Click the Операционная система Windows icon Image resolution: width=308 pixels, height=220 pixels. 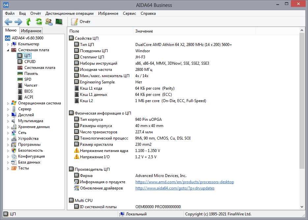coord(14,103)
